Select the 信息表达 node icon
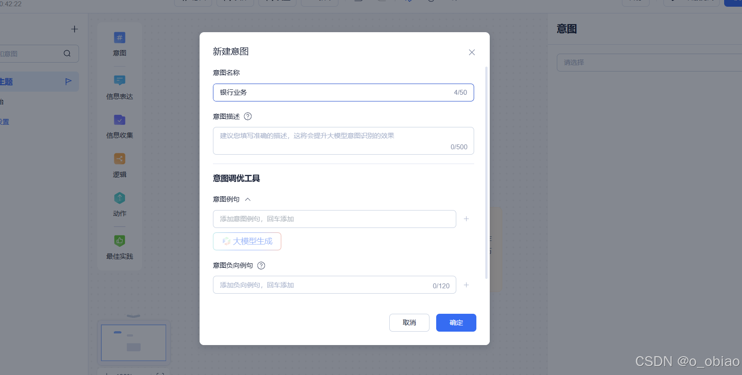Screen dimensions: 742x375 pos(120,80)
